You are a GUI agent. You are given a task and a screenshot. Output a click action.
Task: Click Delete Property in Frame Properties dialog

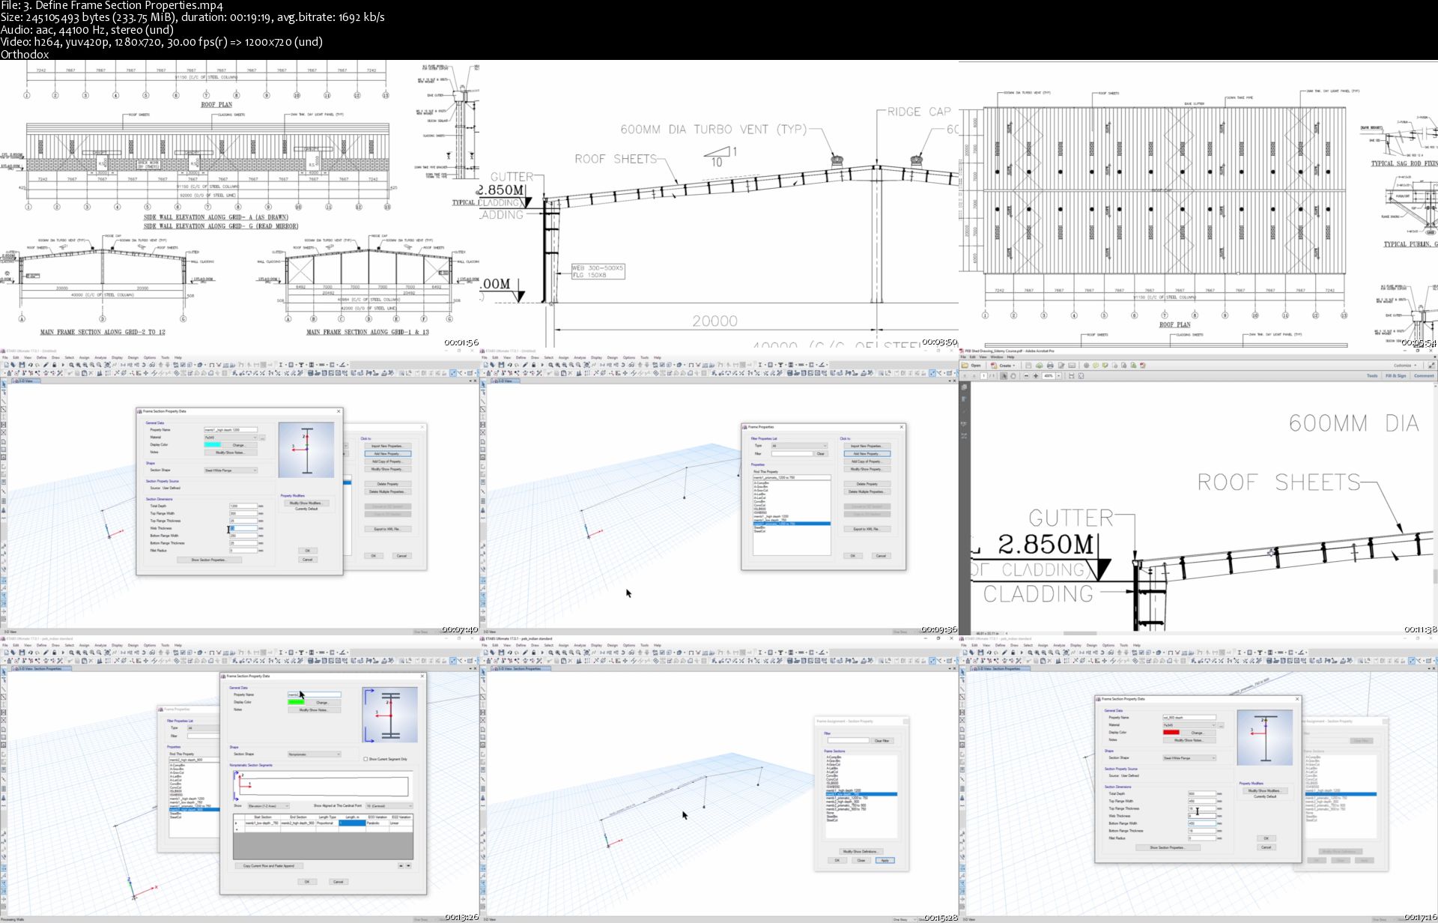[867, 484]
